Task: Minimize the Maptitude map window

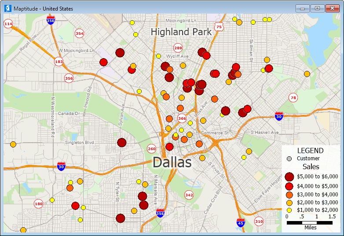Action: [x=302, y=8]
